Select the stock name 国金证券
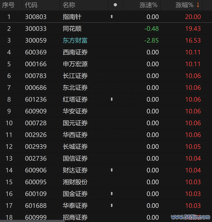212x222 pixels. (75, 194)
